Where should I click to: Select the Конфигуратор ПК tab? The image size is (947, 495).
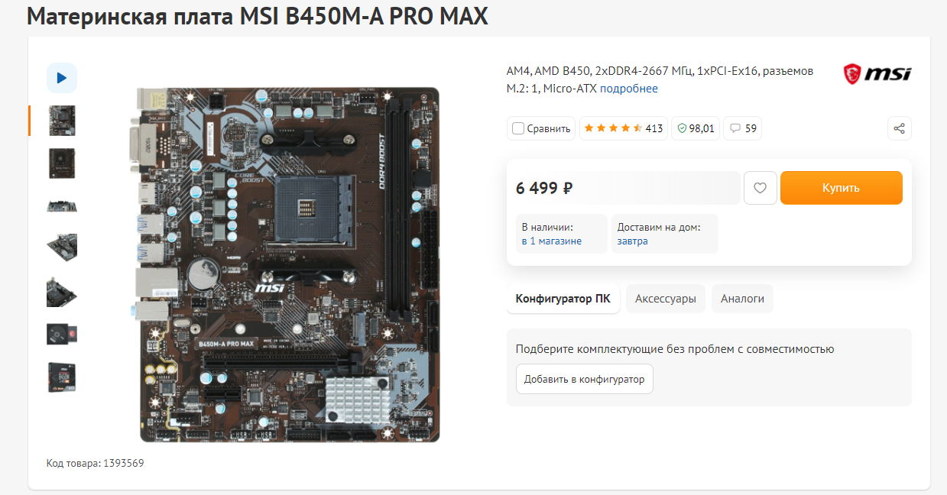563,299
